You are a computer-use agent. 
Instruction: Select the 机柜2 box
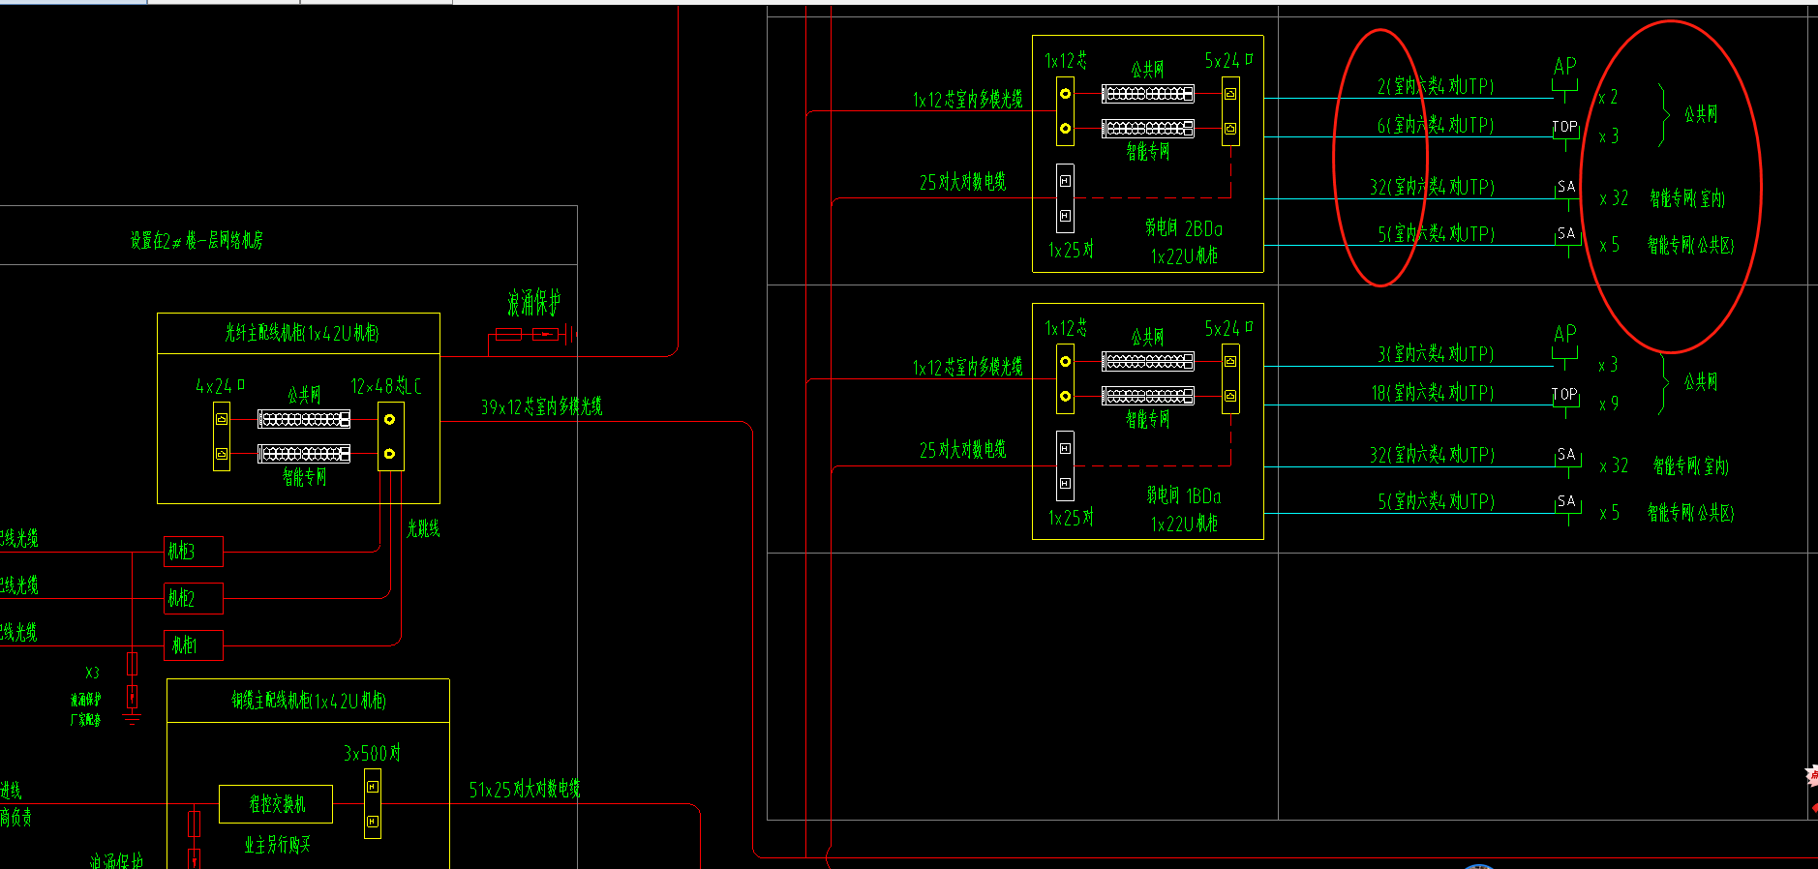[x=194, y=598]
